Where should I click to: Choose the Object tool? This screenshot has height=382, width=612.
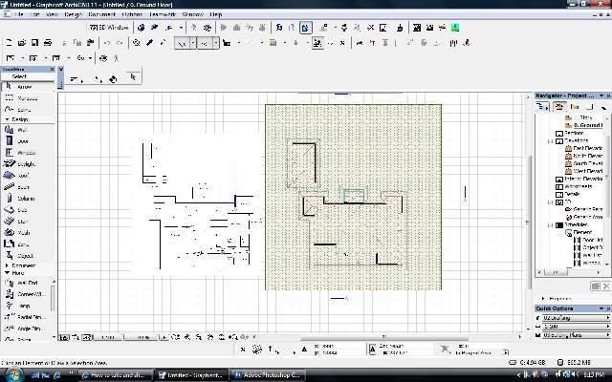tap(28, 256)
